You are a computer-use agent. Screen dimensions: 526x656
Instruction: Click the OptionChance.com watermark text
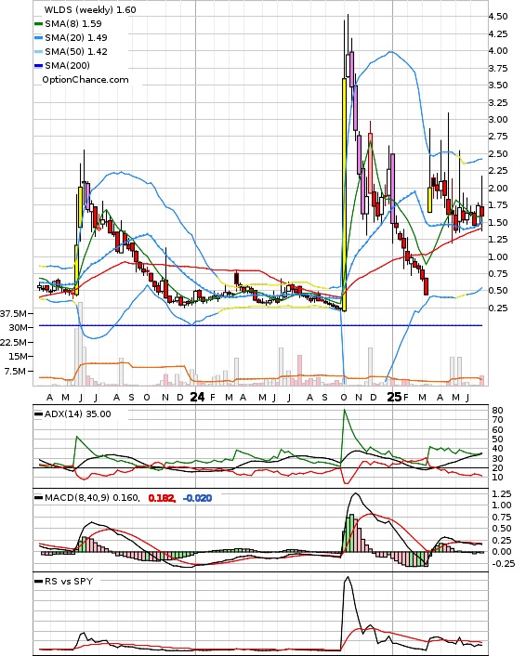85,80
